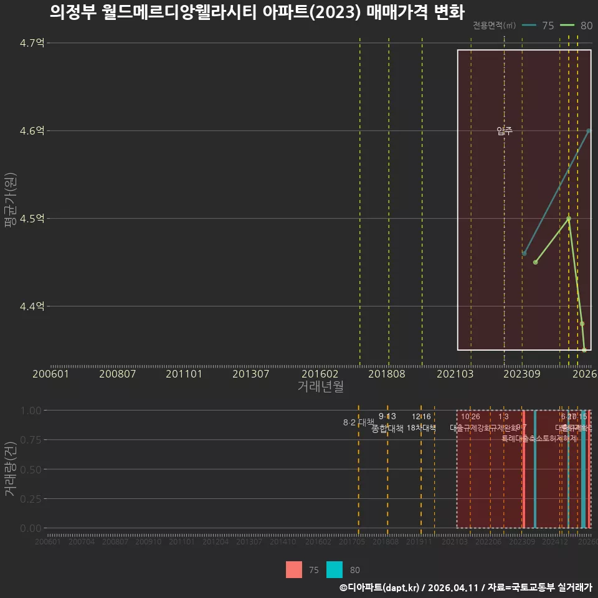Click the 0.00 volume axis label

31,528
